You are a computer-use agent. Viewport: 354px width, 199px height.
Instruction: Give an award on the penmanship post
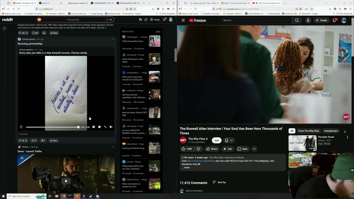click(43, 140)
